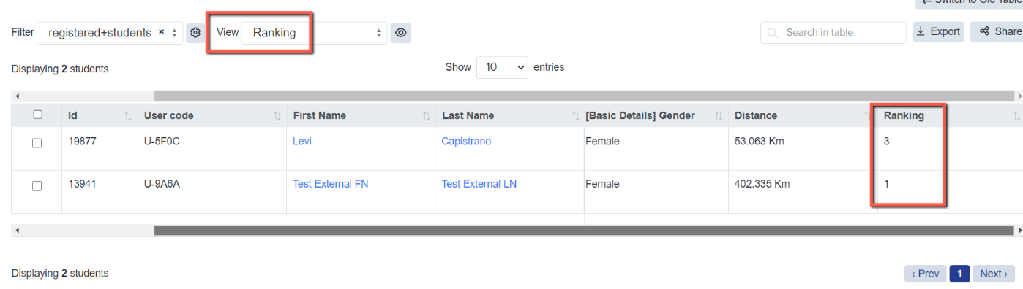Remove the registered+students filter with x
The image size is (1023, 289).
pos(161,32)
